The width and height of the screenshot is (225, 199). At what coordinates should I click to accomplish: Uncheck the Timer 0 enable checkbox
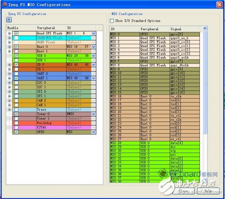click(x=16, y=114)
